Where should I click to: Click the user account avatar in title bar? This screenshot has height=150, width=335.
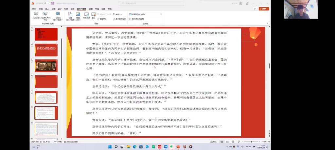point(240,3)
